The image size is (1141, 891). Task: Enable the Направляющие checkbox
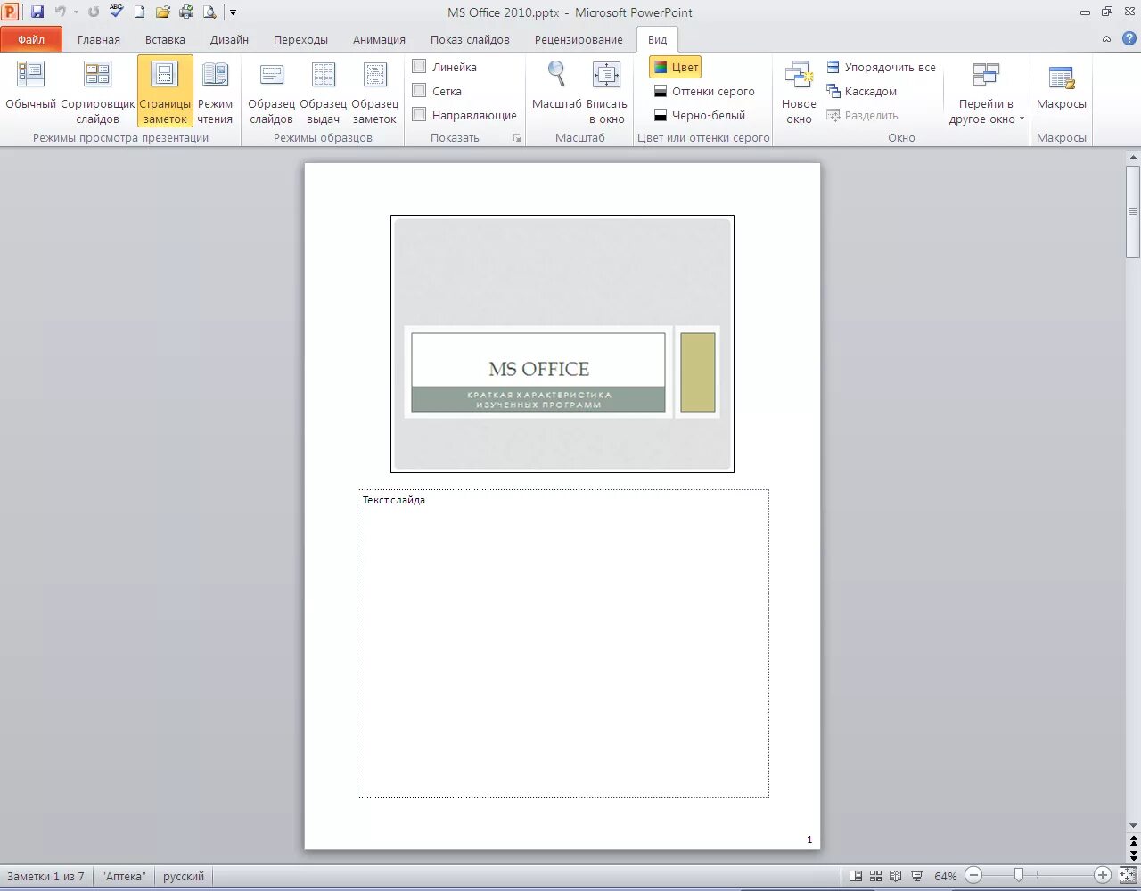419,114
